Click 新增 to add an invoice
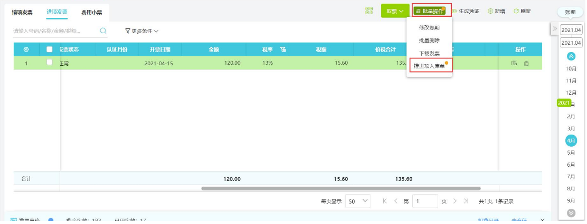 pyautogui.click(x=496, y=11)
